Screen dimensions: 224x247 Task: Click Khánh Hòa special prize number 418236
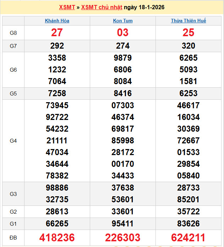[57, 237]
